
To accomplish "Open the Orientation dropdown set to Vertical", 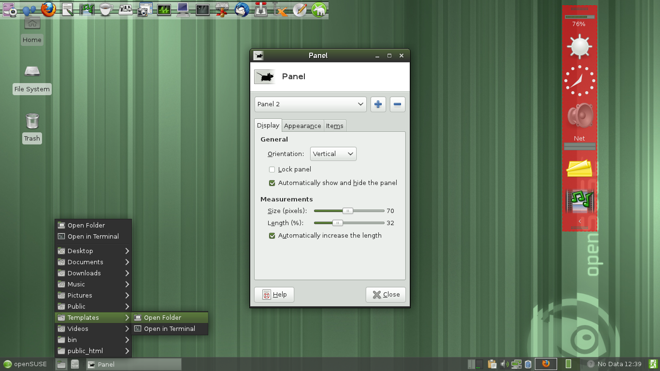I will (333, 154).
